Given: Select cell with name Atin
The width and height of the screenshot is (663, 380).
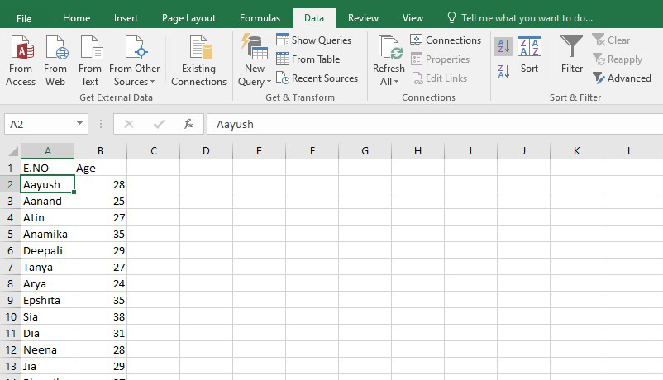Looking at the screenshot, I should (x=48, y=218).
